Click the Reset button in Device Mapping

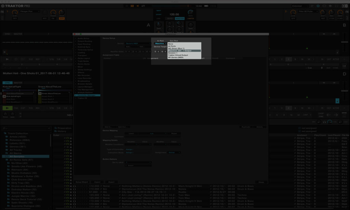click(x=174, y=134)
